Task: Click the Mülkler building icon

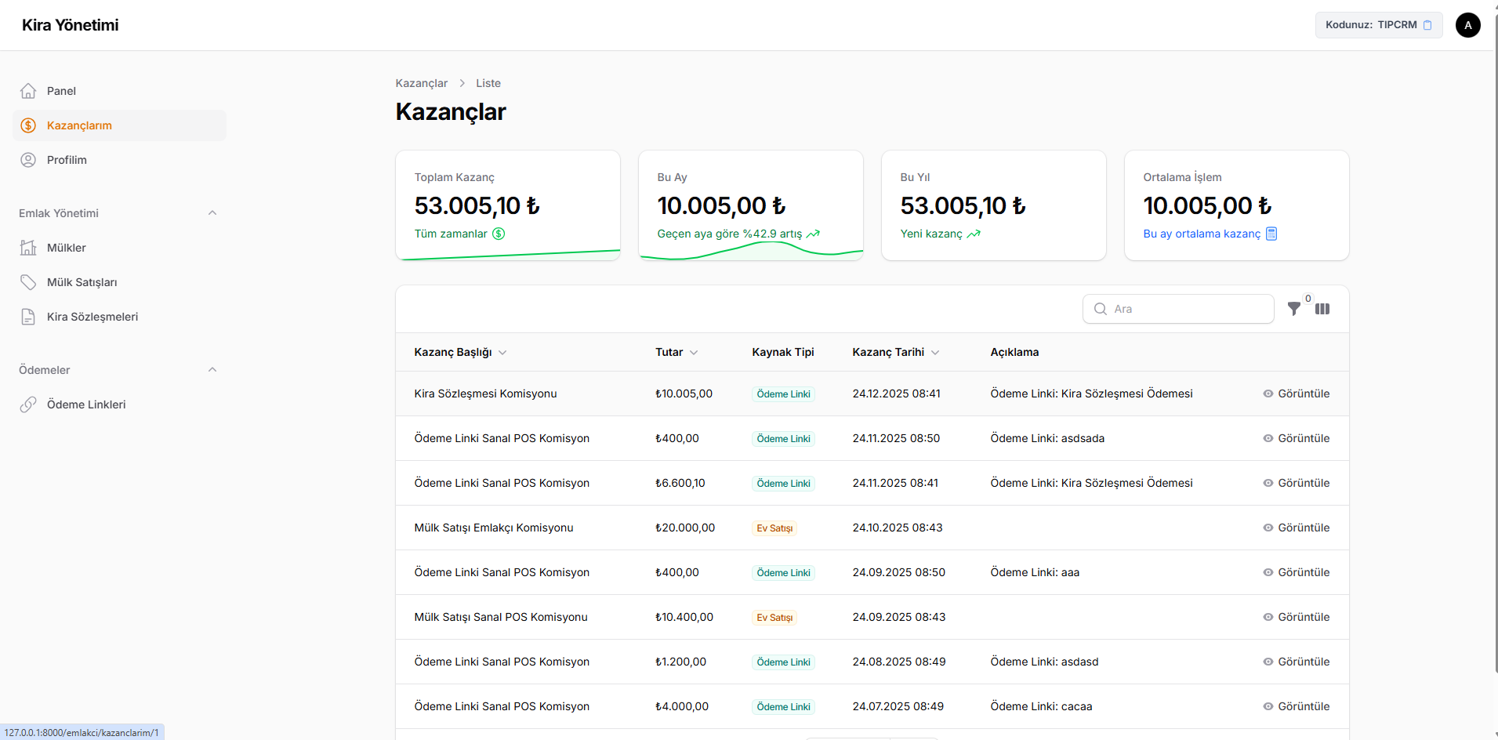Action: point(28,248)
